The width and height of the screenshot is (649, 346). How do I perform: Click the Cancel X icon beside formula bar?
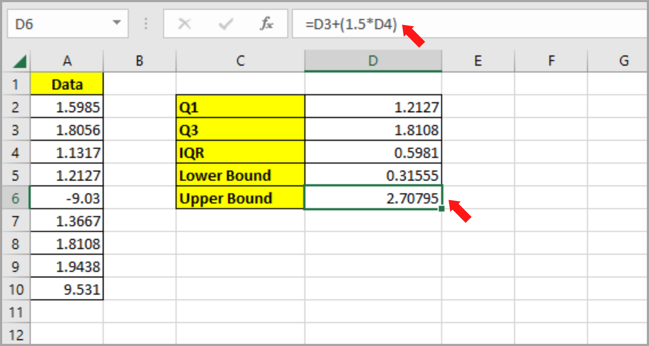[x=185, y=24]
